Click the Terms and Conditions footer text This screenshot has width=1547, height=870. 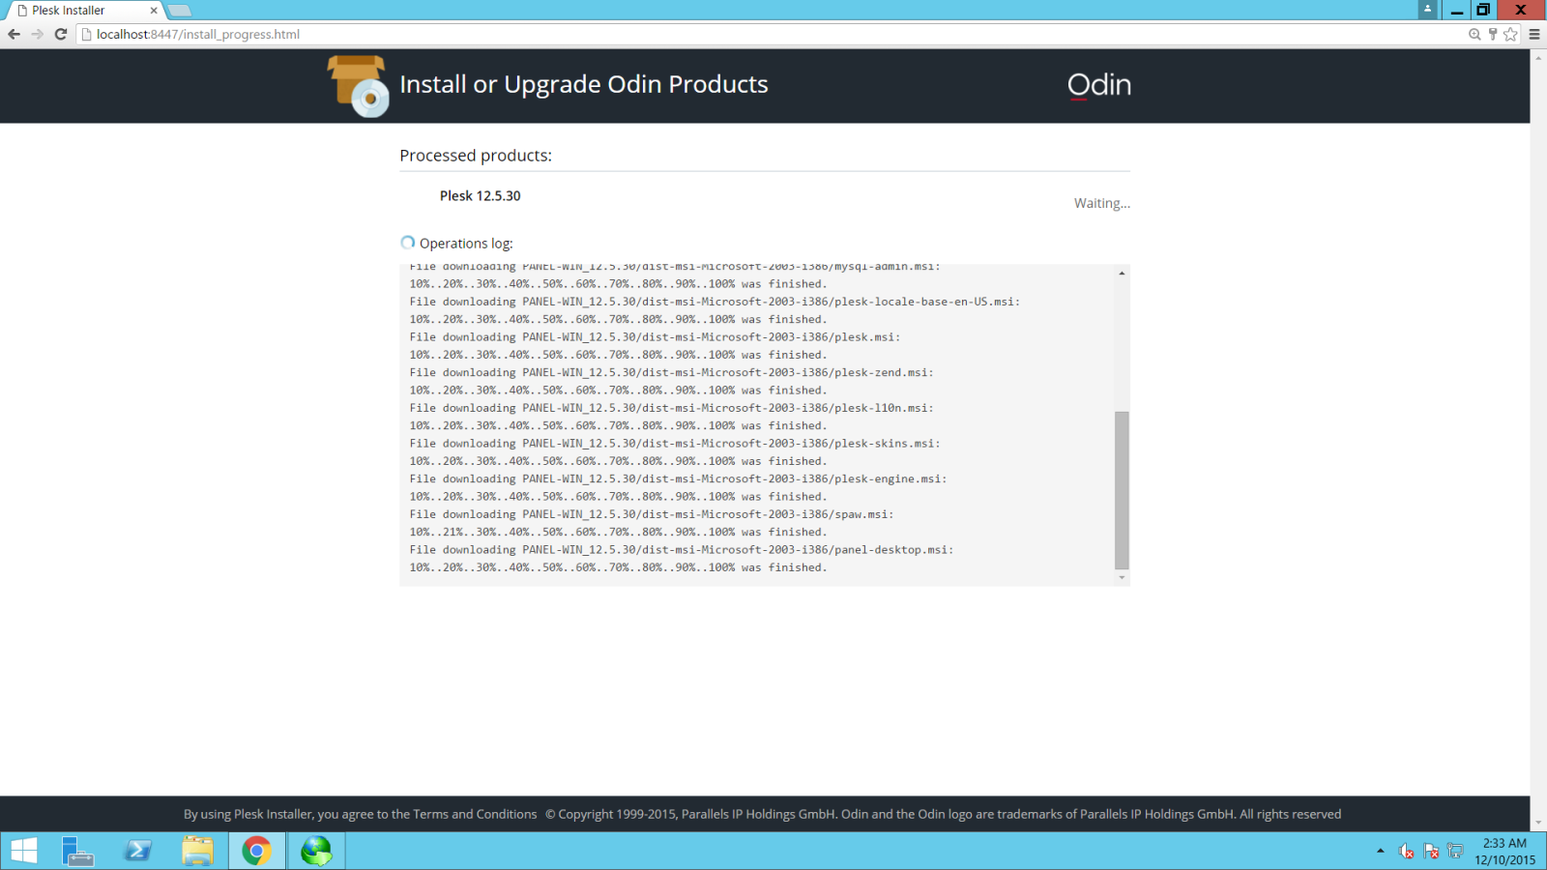(475, 814)
